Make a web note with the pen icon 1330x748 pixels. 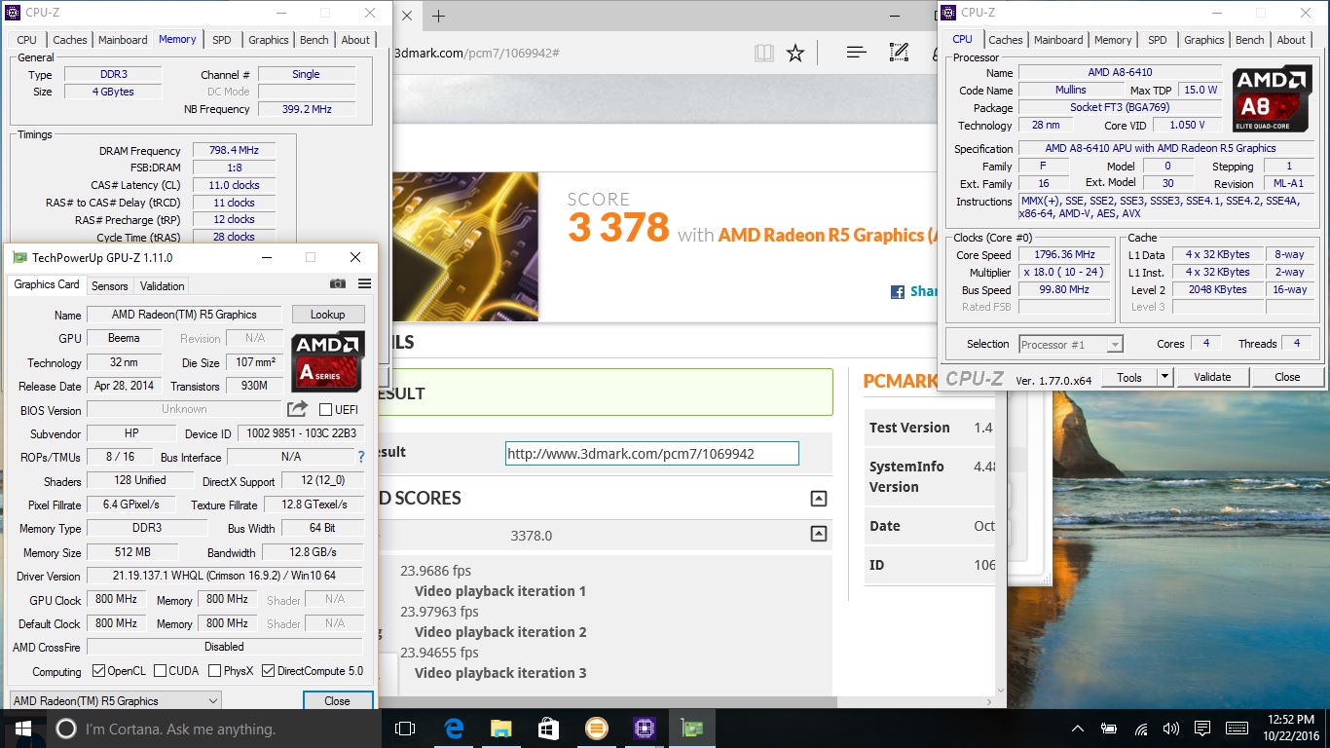click(x=900, y=53)
